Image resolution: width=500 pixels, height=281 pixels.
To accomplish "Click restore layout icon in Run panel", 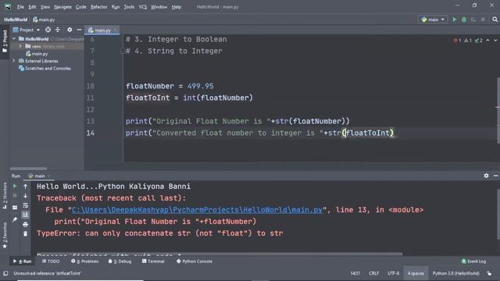I will point(15,208).
